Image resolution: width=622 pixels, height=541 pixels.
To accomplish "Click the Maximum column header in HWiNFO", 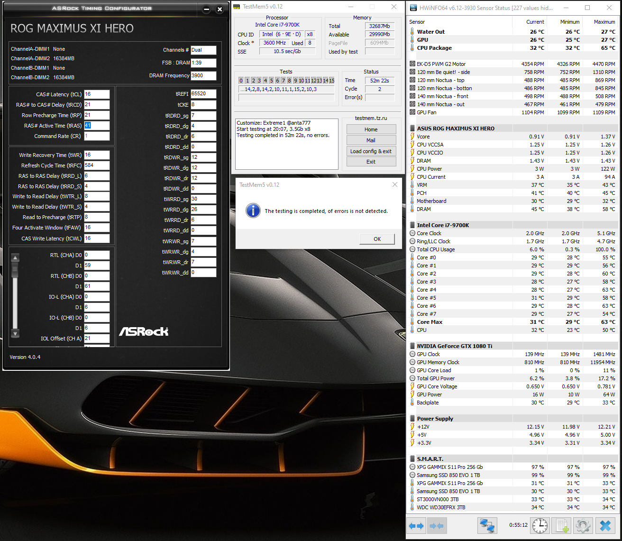I will point(604,22).
